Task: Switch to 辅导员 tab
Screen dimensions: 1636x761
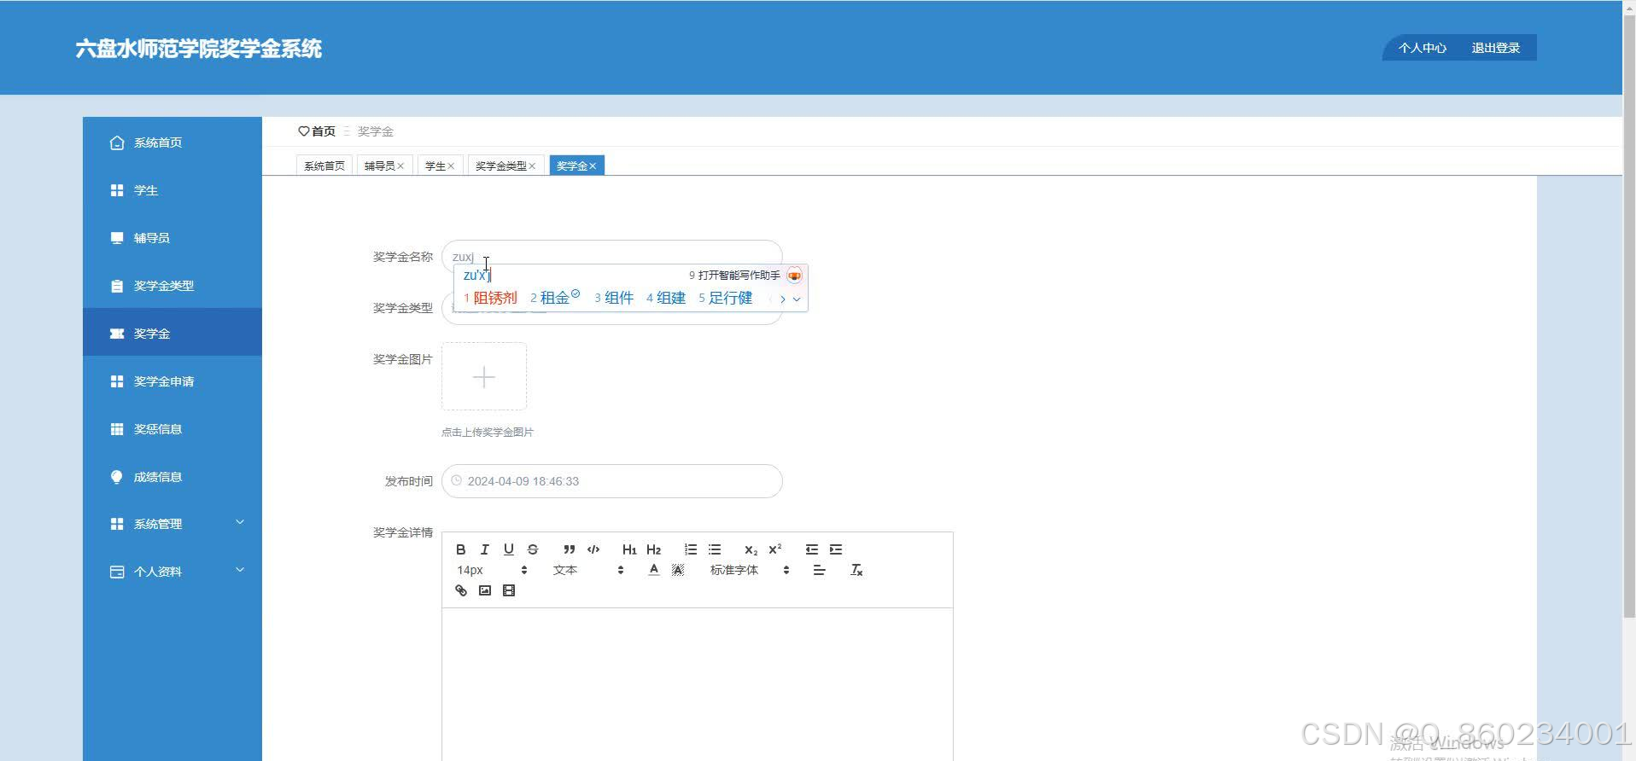Action: (x=379, y=166)
